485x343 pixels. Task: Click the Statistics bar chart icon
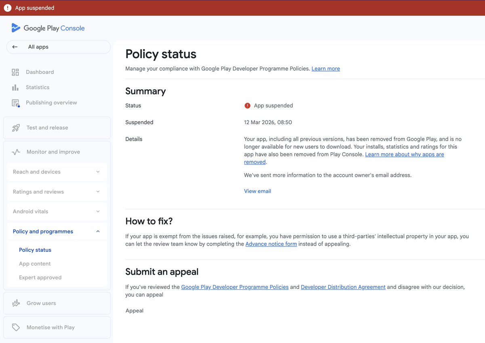coord(15,87)
